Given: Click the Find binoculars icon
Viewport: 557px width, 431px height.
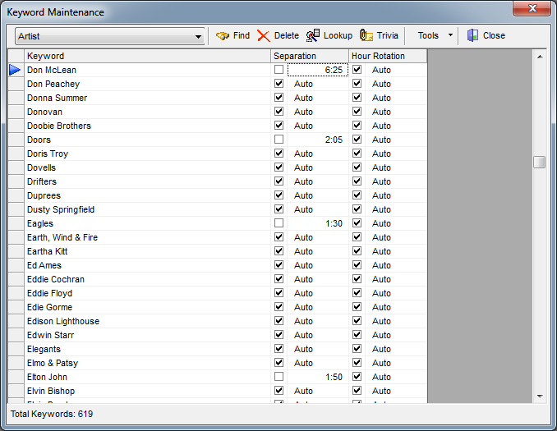Looking at the screenshot, I should tap(222, 36).
